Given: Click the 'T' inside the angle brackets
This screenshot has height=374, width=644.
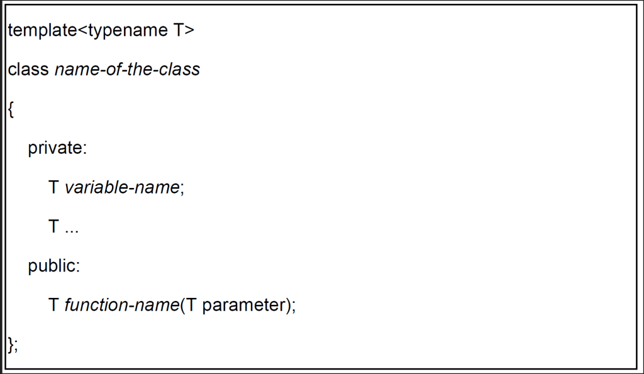Looking at the screenshot, I should (178, 31).
